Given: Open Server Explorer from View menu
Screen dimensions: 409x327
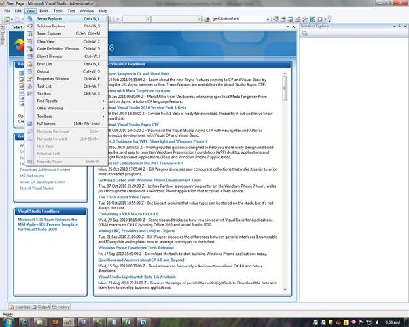Looking at the screenshot, I should tap(66, 19).
